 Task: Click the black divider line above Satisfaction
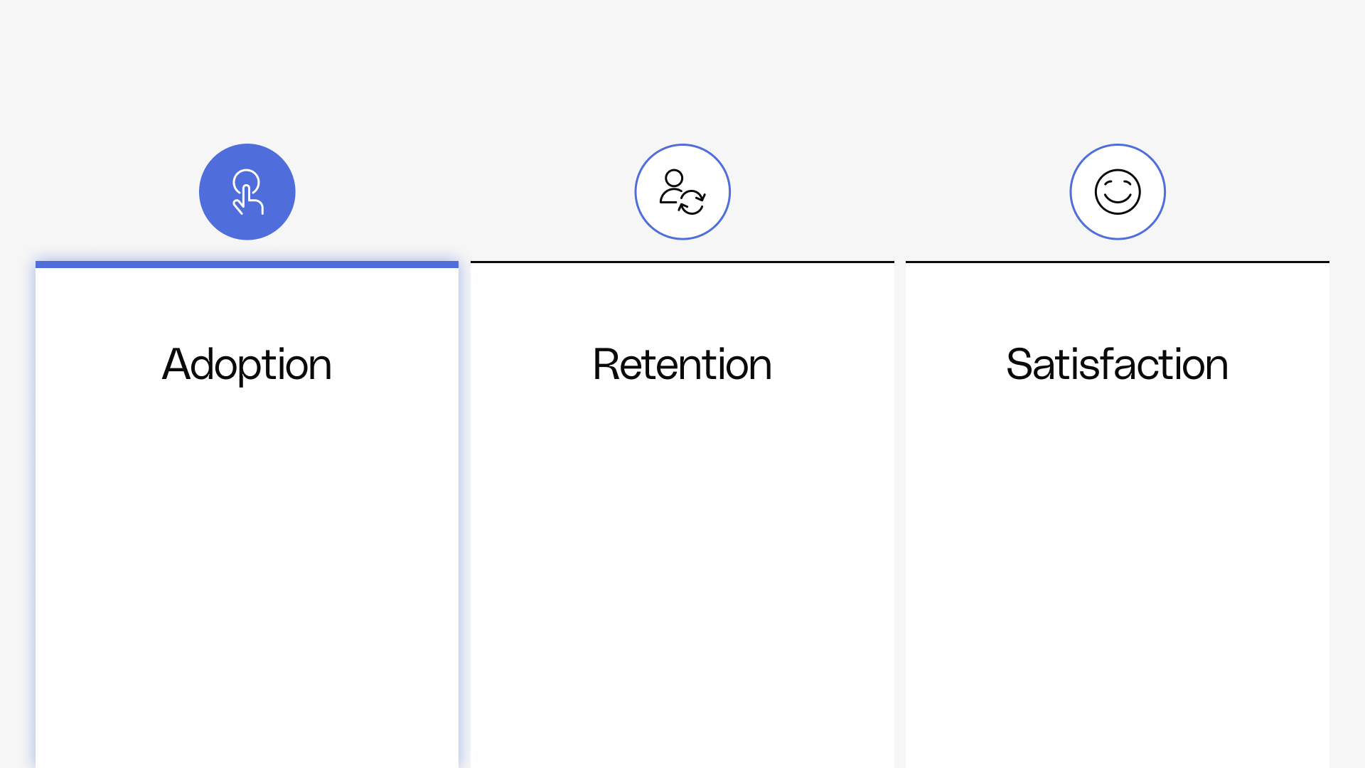coord(1117,260)
